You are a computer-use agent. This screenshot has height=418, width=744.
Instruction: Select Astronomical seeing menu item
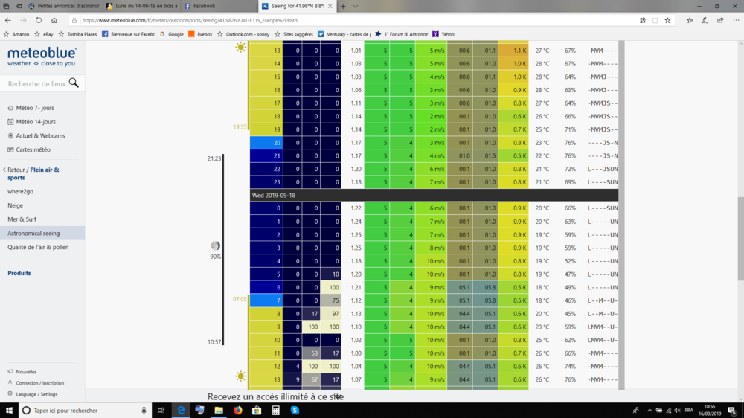point(42,233)
